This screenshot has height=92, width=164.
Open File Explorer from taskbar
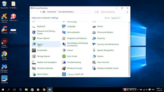pyautogui.click(x=26, y=90)
